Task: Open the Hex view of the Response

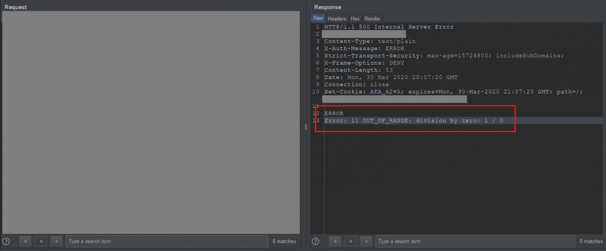Action: click(x=355, y=18)
